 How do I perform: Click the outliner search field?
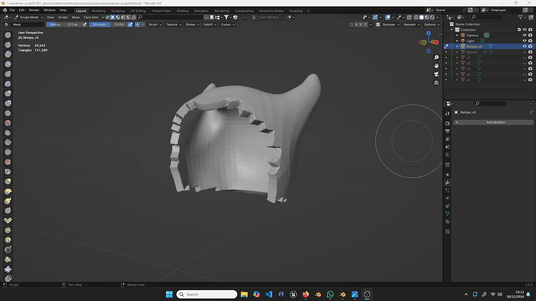tap(486, 17)
